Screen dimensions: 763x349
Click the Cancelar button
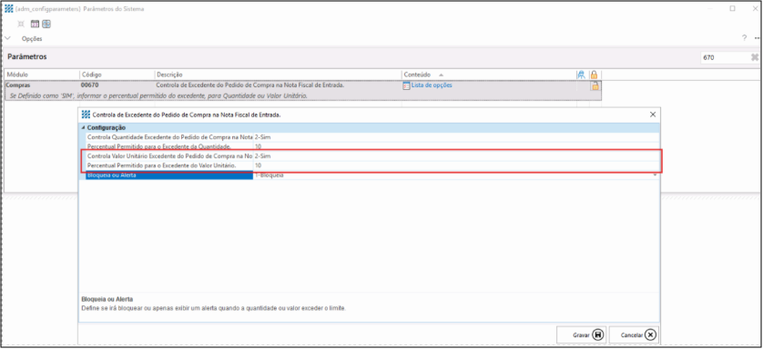pyautogui.click(x=634, y=335)
